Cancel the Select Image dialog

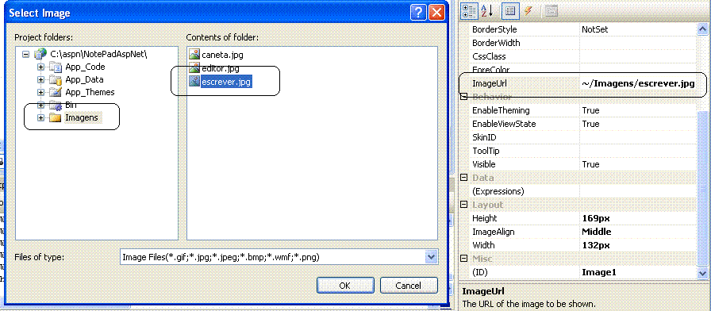(x=409, y=286)
